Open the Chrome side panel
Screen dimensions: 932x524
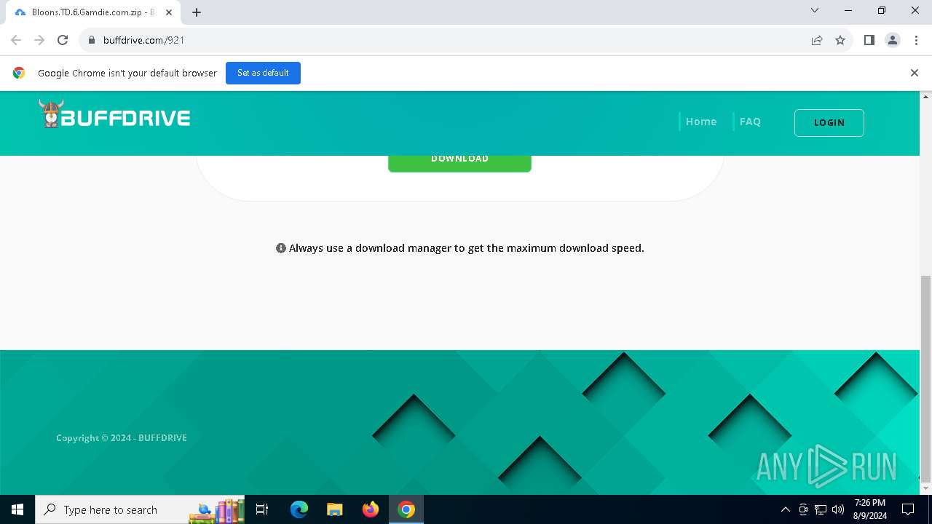[869, 40]
